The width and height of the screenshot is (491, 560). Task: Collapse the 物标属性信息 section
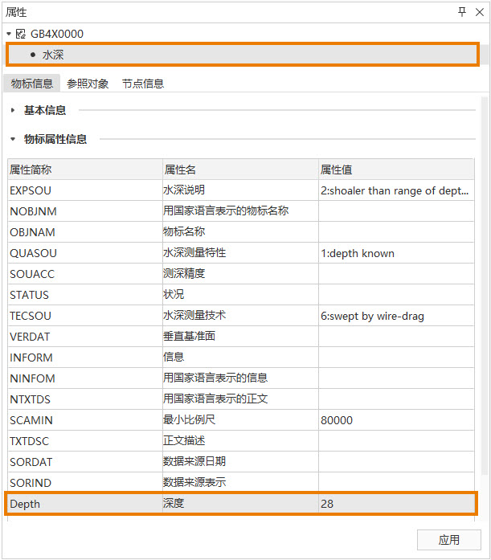point(13,139)
